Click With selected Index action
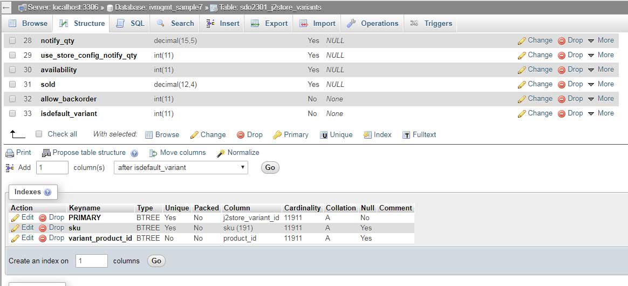628x286 pixels. coord(377,134)
